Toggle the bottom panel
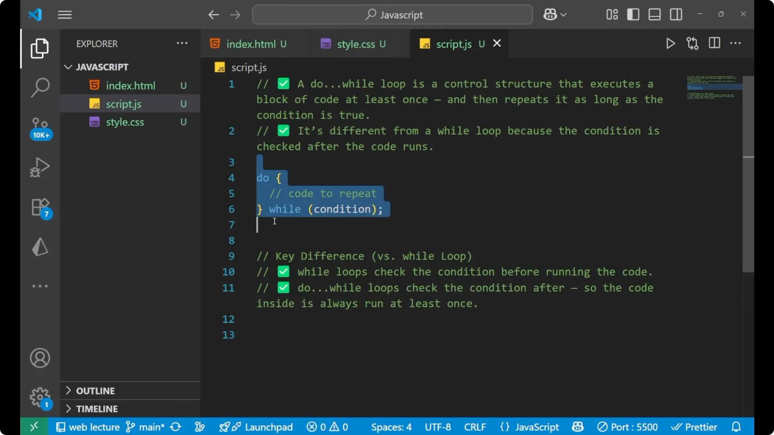The height and width of the screenshot is (435, 774). 654,14
